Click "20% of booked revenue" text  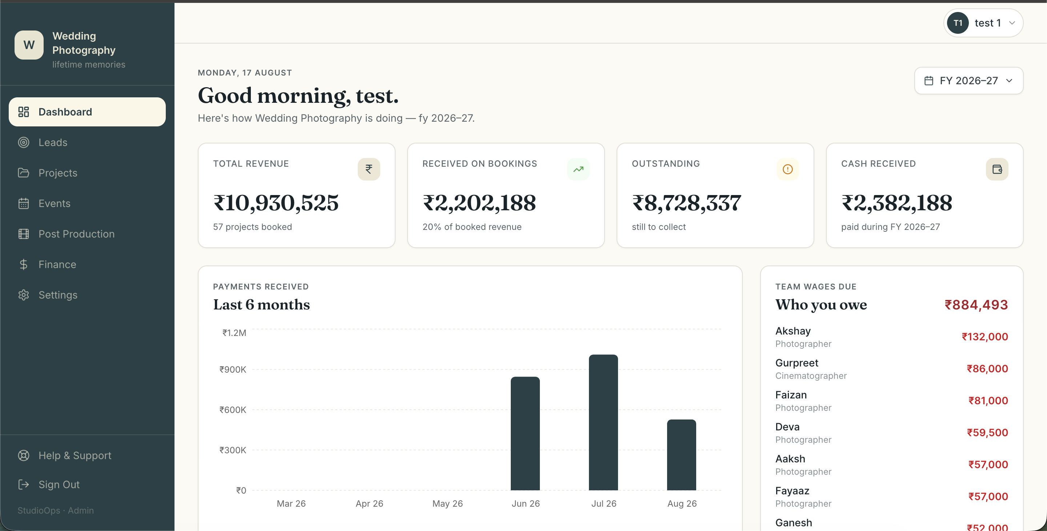point(472,227)
